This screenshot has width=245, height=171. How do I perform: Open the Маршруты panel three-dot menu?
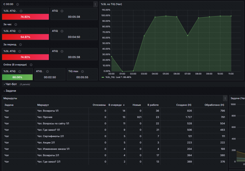click(225, 98)
